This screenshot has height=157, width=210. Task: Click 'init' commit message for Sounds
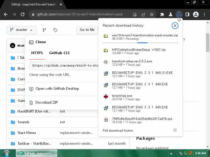pyautogui.click(x=62, y=122)
